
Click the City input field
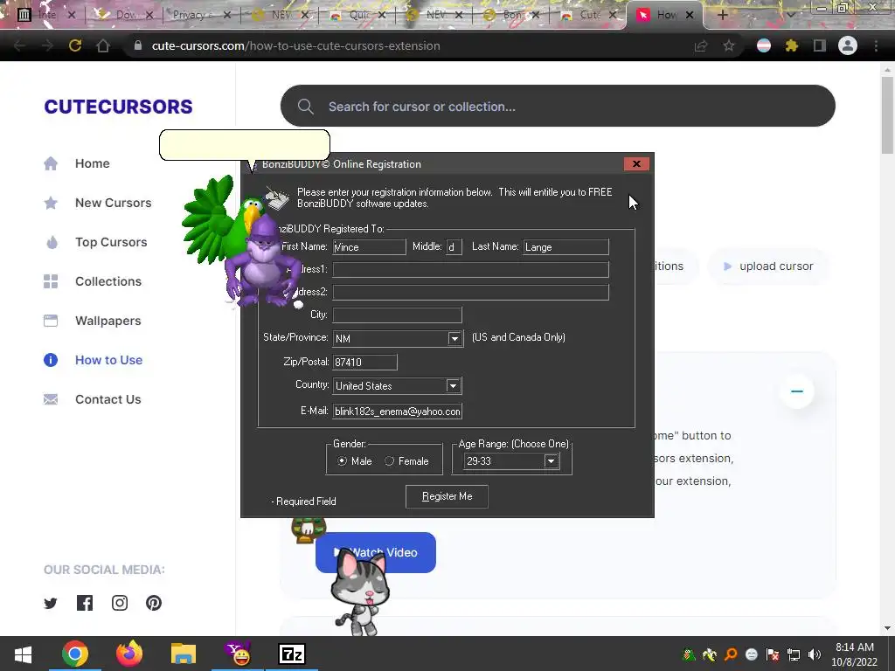click(398, 315)
